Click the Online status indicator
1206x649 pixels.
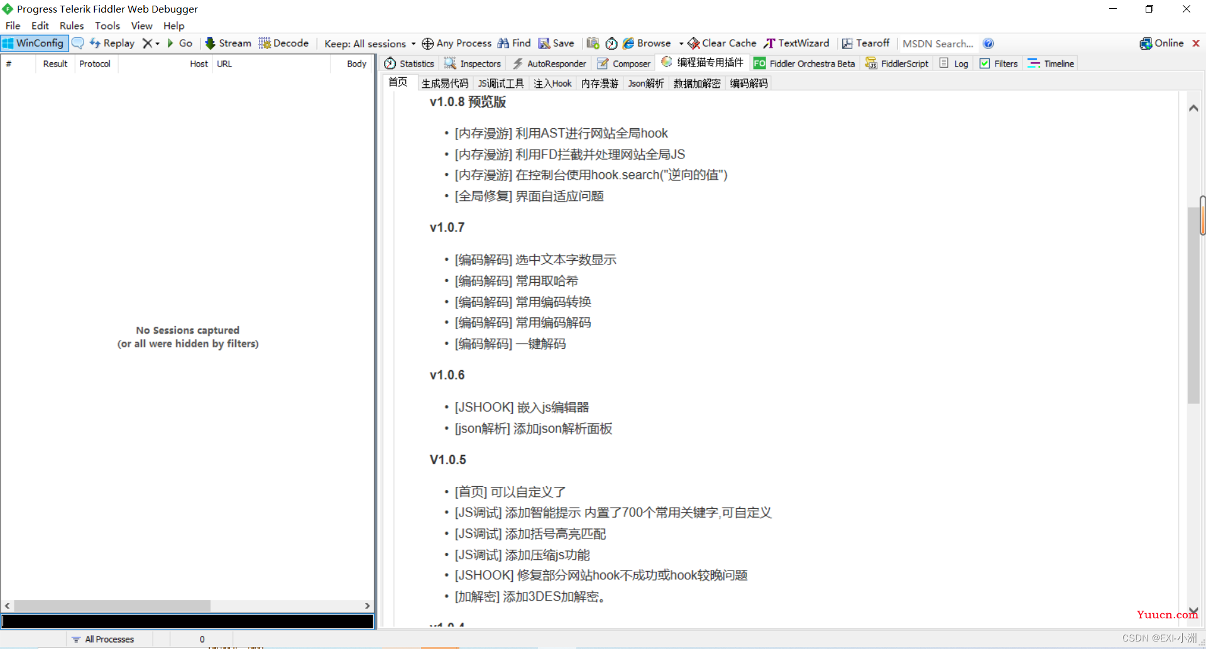(x=1161, y=43)
